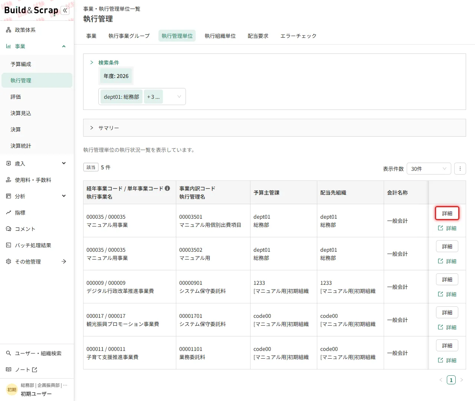Collapse the 事業 sidebar section
Image resolution: width=475 pixels, height=401 pixels.
coord(64,46)
